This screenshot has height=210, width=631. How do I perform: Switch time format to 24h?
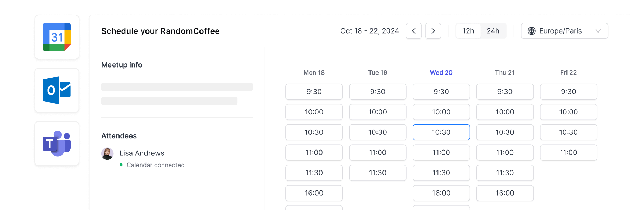493,31
